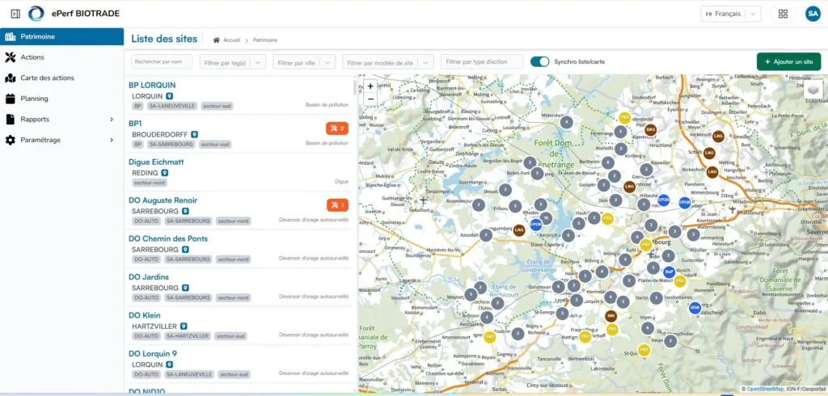The height and width of the screenshot is (396, 828).
Task: Open the DO Chemin des Ponts site
Action: (x=168, y=238)
